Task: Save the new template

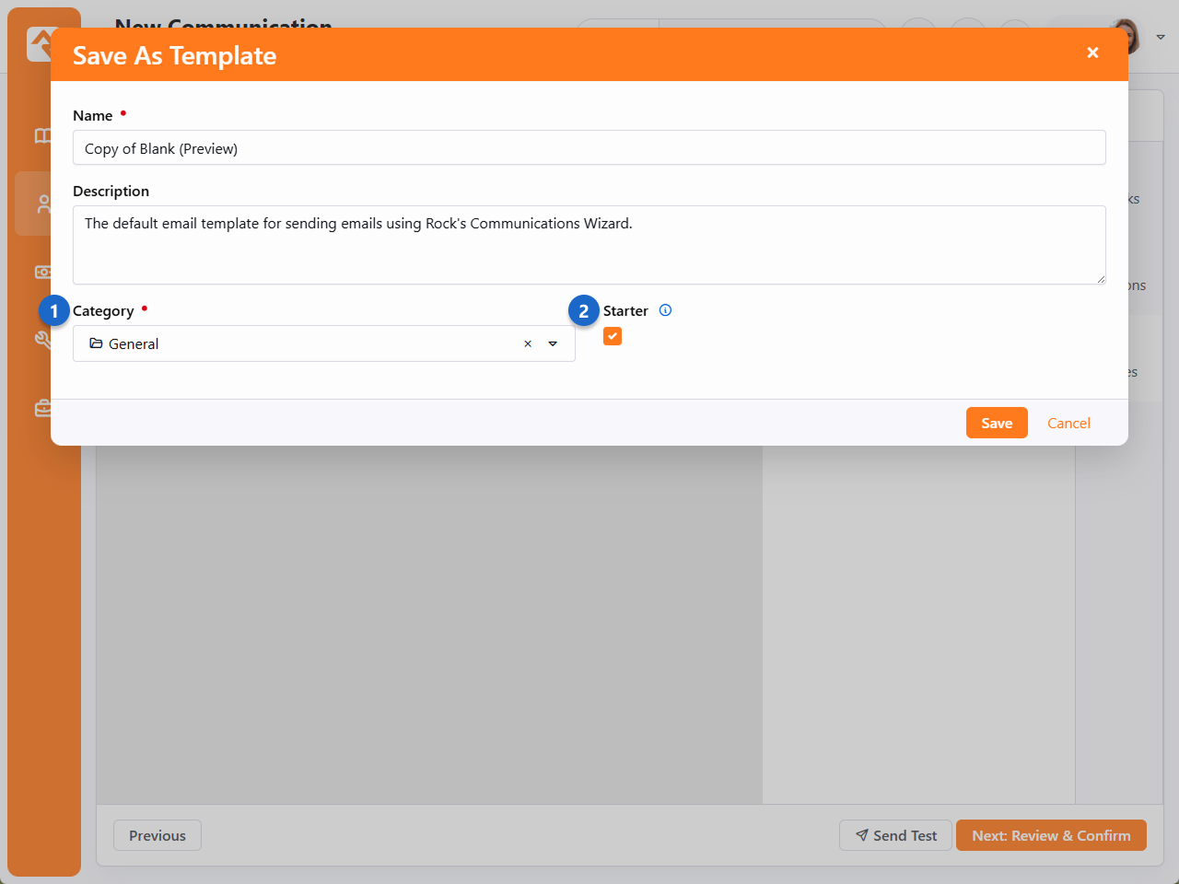Action: 996,423
